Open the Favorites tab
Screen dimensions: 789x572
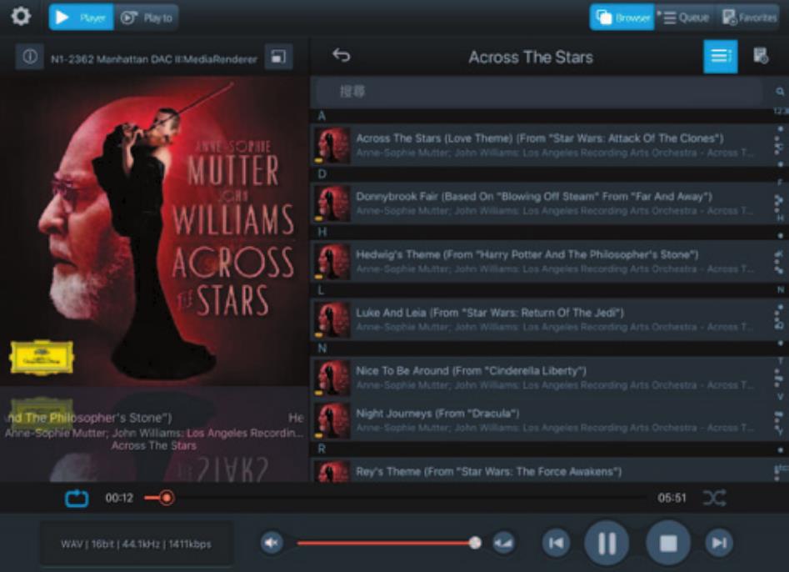750,18
